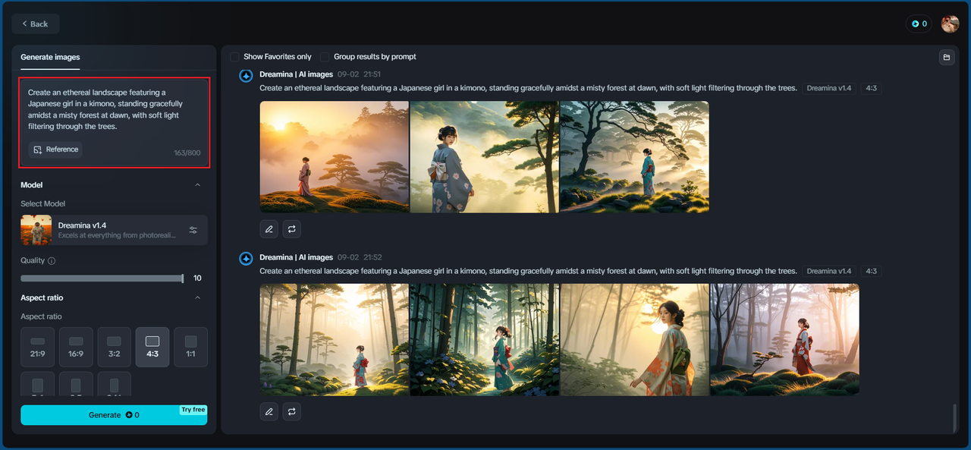The image size is (971, 450).
Task: Click Dreamina v1.4 tag on 21:52 result
Action: [828, 271]
